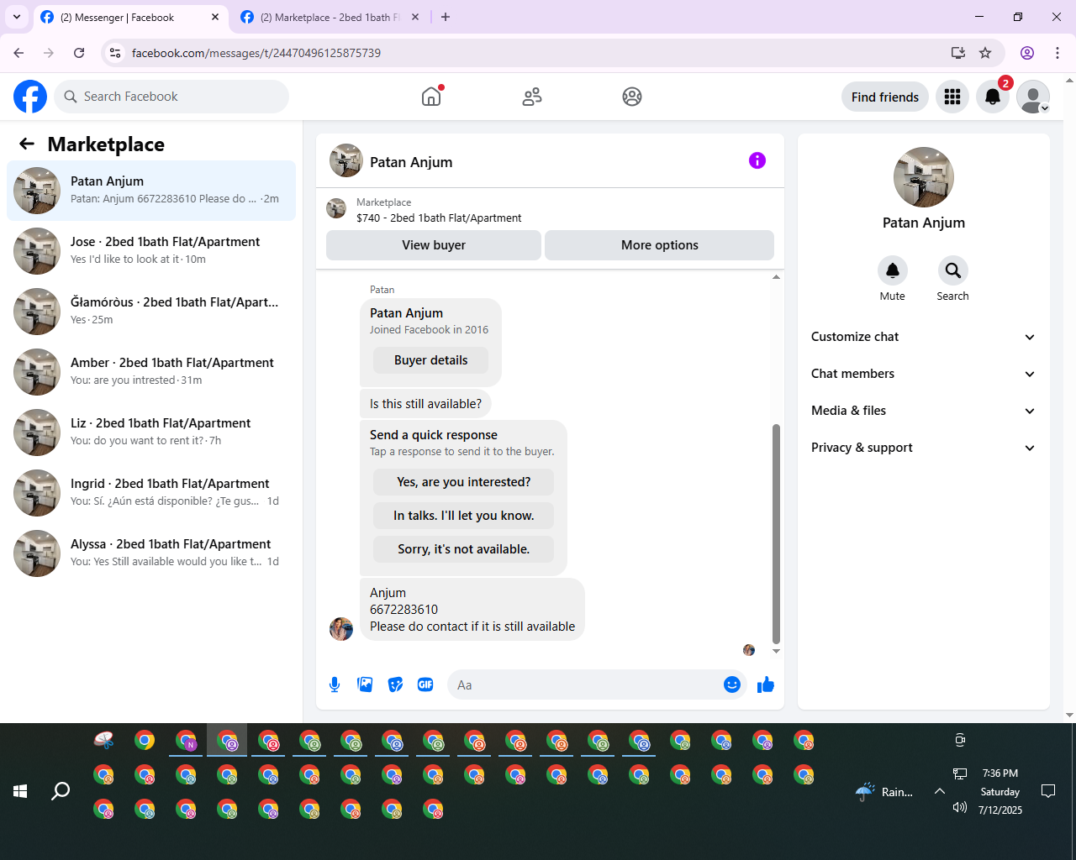This screenshot has width=1076, height=860.
Task: Show hidden system tray icons
Action: coord(940,791)
